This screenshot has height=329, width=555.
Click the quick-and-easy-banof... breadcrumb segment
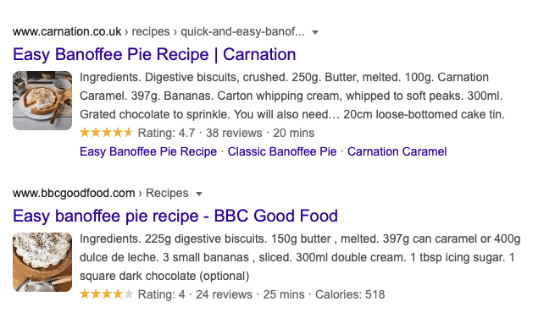[242, 32]
